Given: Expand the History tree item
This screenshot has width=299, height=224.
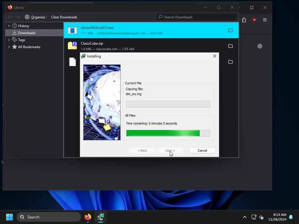Looking at the screenshot, I should [x=9, y=26].
